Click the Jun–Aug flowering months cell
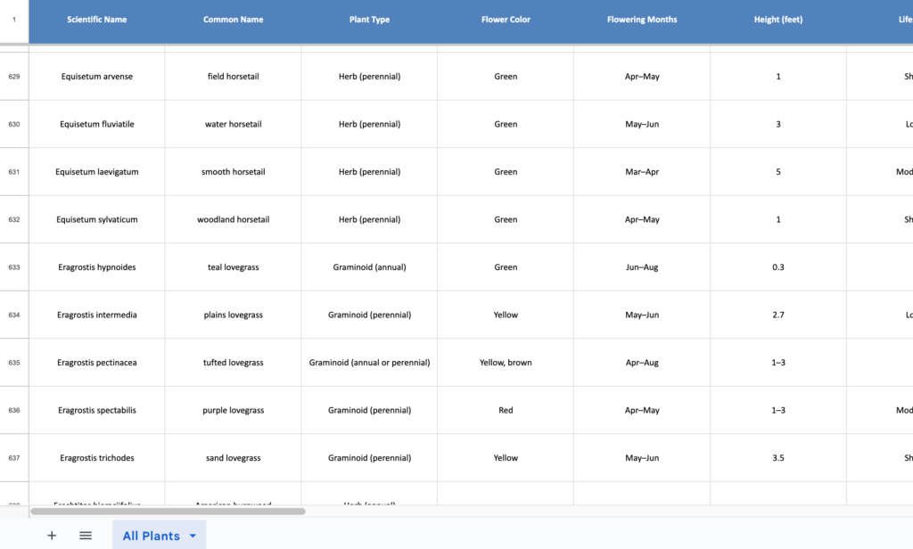 coord(642,267)
